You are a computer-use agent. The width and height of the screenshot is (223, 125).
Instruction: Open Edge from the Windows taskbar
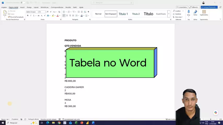[x=48, y=123]
